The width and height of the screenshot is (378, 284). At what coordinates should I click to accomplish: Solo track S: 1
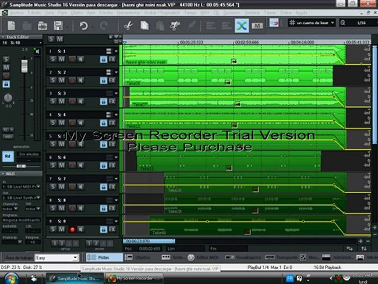click(53, 59)
